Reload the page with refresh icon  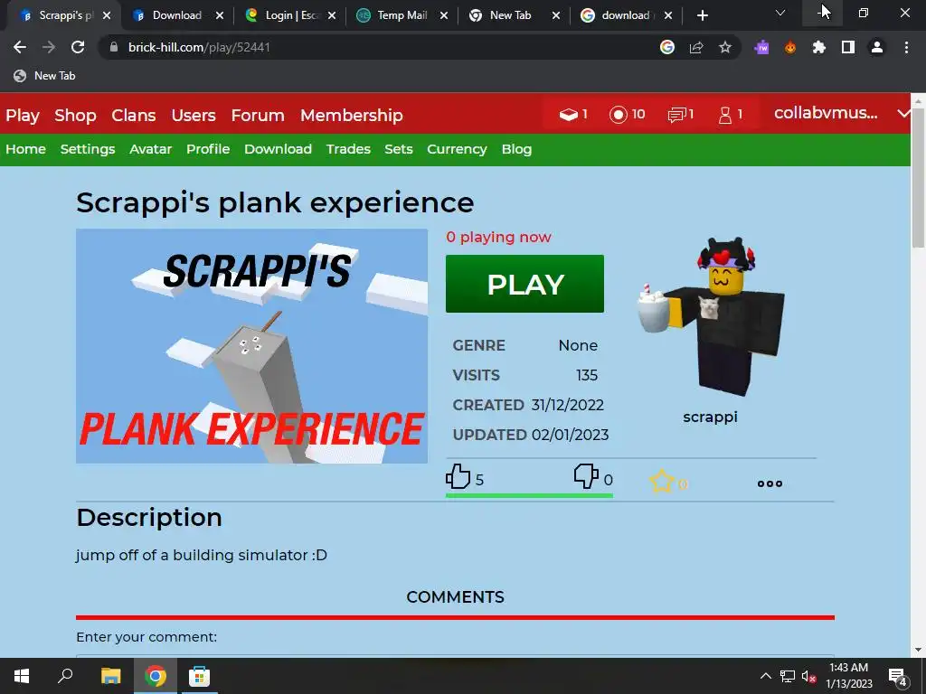[x=78, y=47]
